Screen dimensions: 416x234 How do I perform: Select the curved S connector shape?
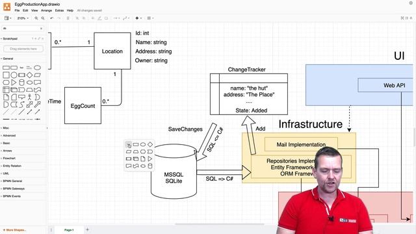21,105
